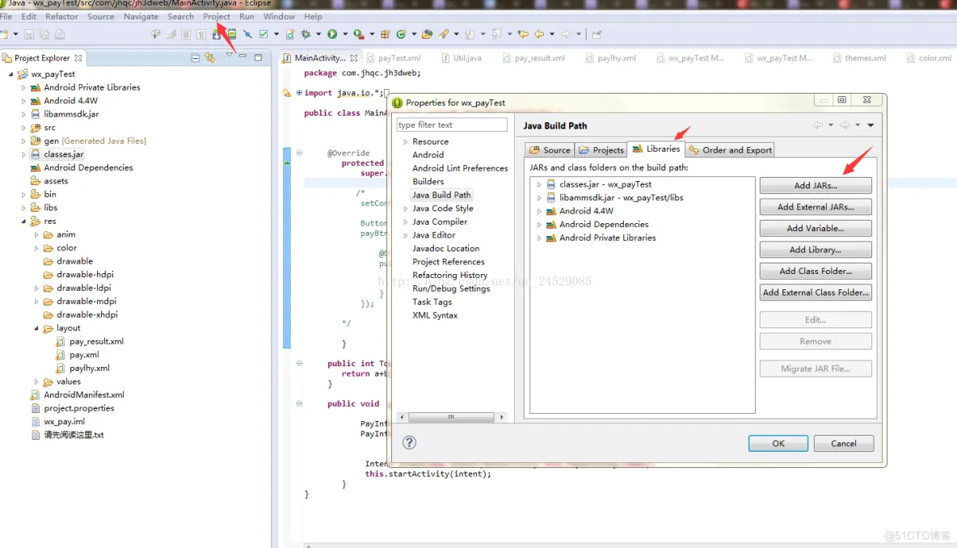Select pay_result.xml in the layout folder

click(x=96, y=342)
